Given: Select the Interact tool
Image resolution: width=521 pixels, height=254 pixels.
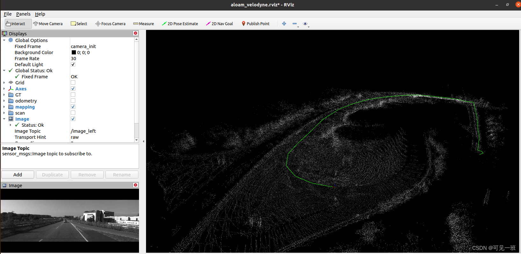Looking at the screenshot, I should click(x=18, y=24).
